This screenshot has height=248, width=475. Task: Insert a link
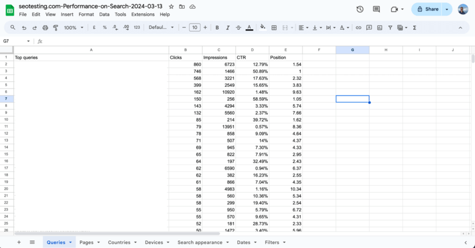[x=358, y=28]
